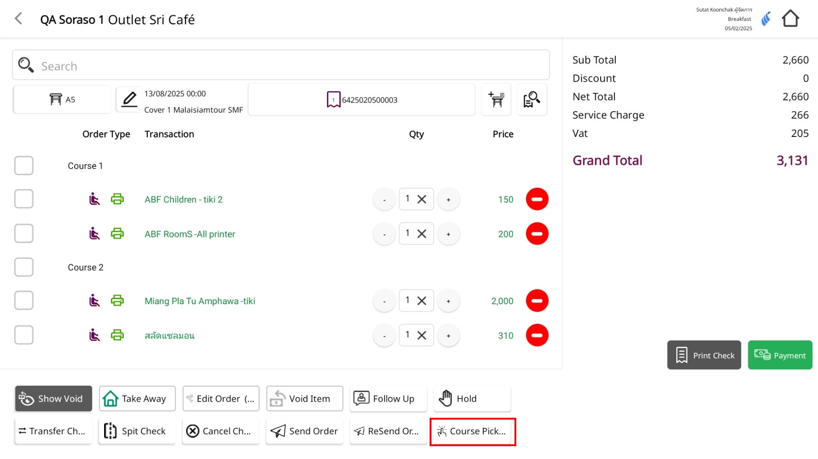Remove ABF Children - tiki 2 with red minus

point(537,199)
